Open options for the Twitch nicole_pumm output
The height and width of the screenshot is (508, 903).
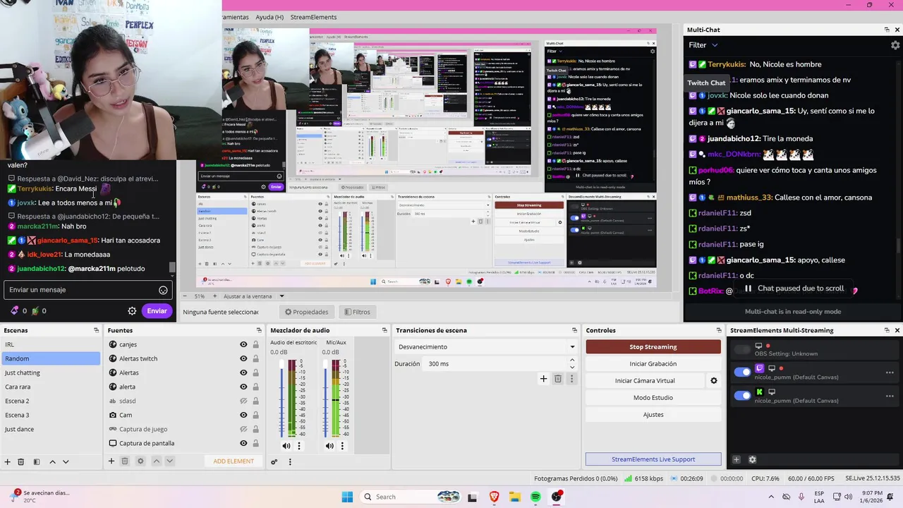890,373
